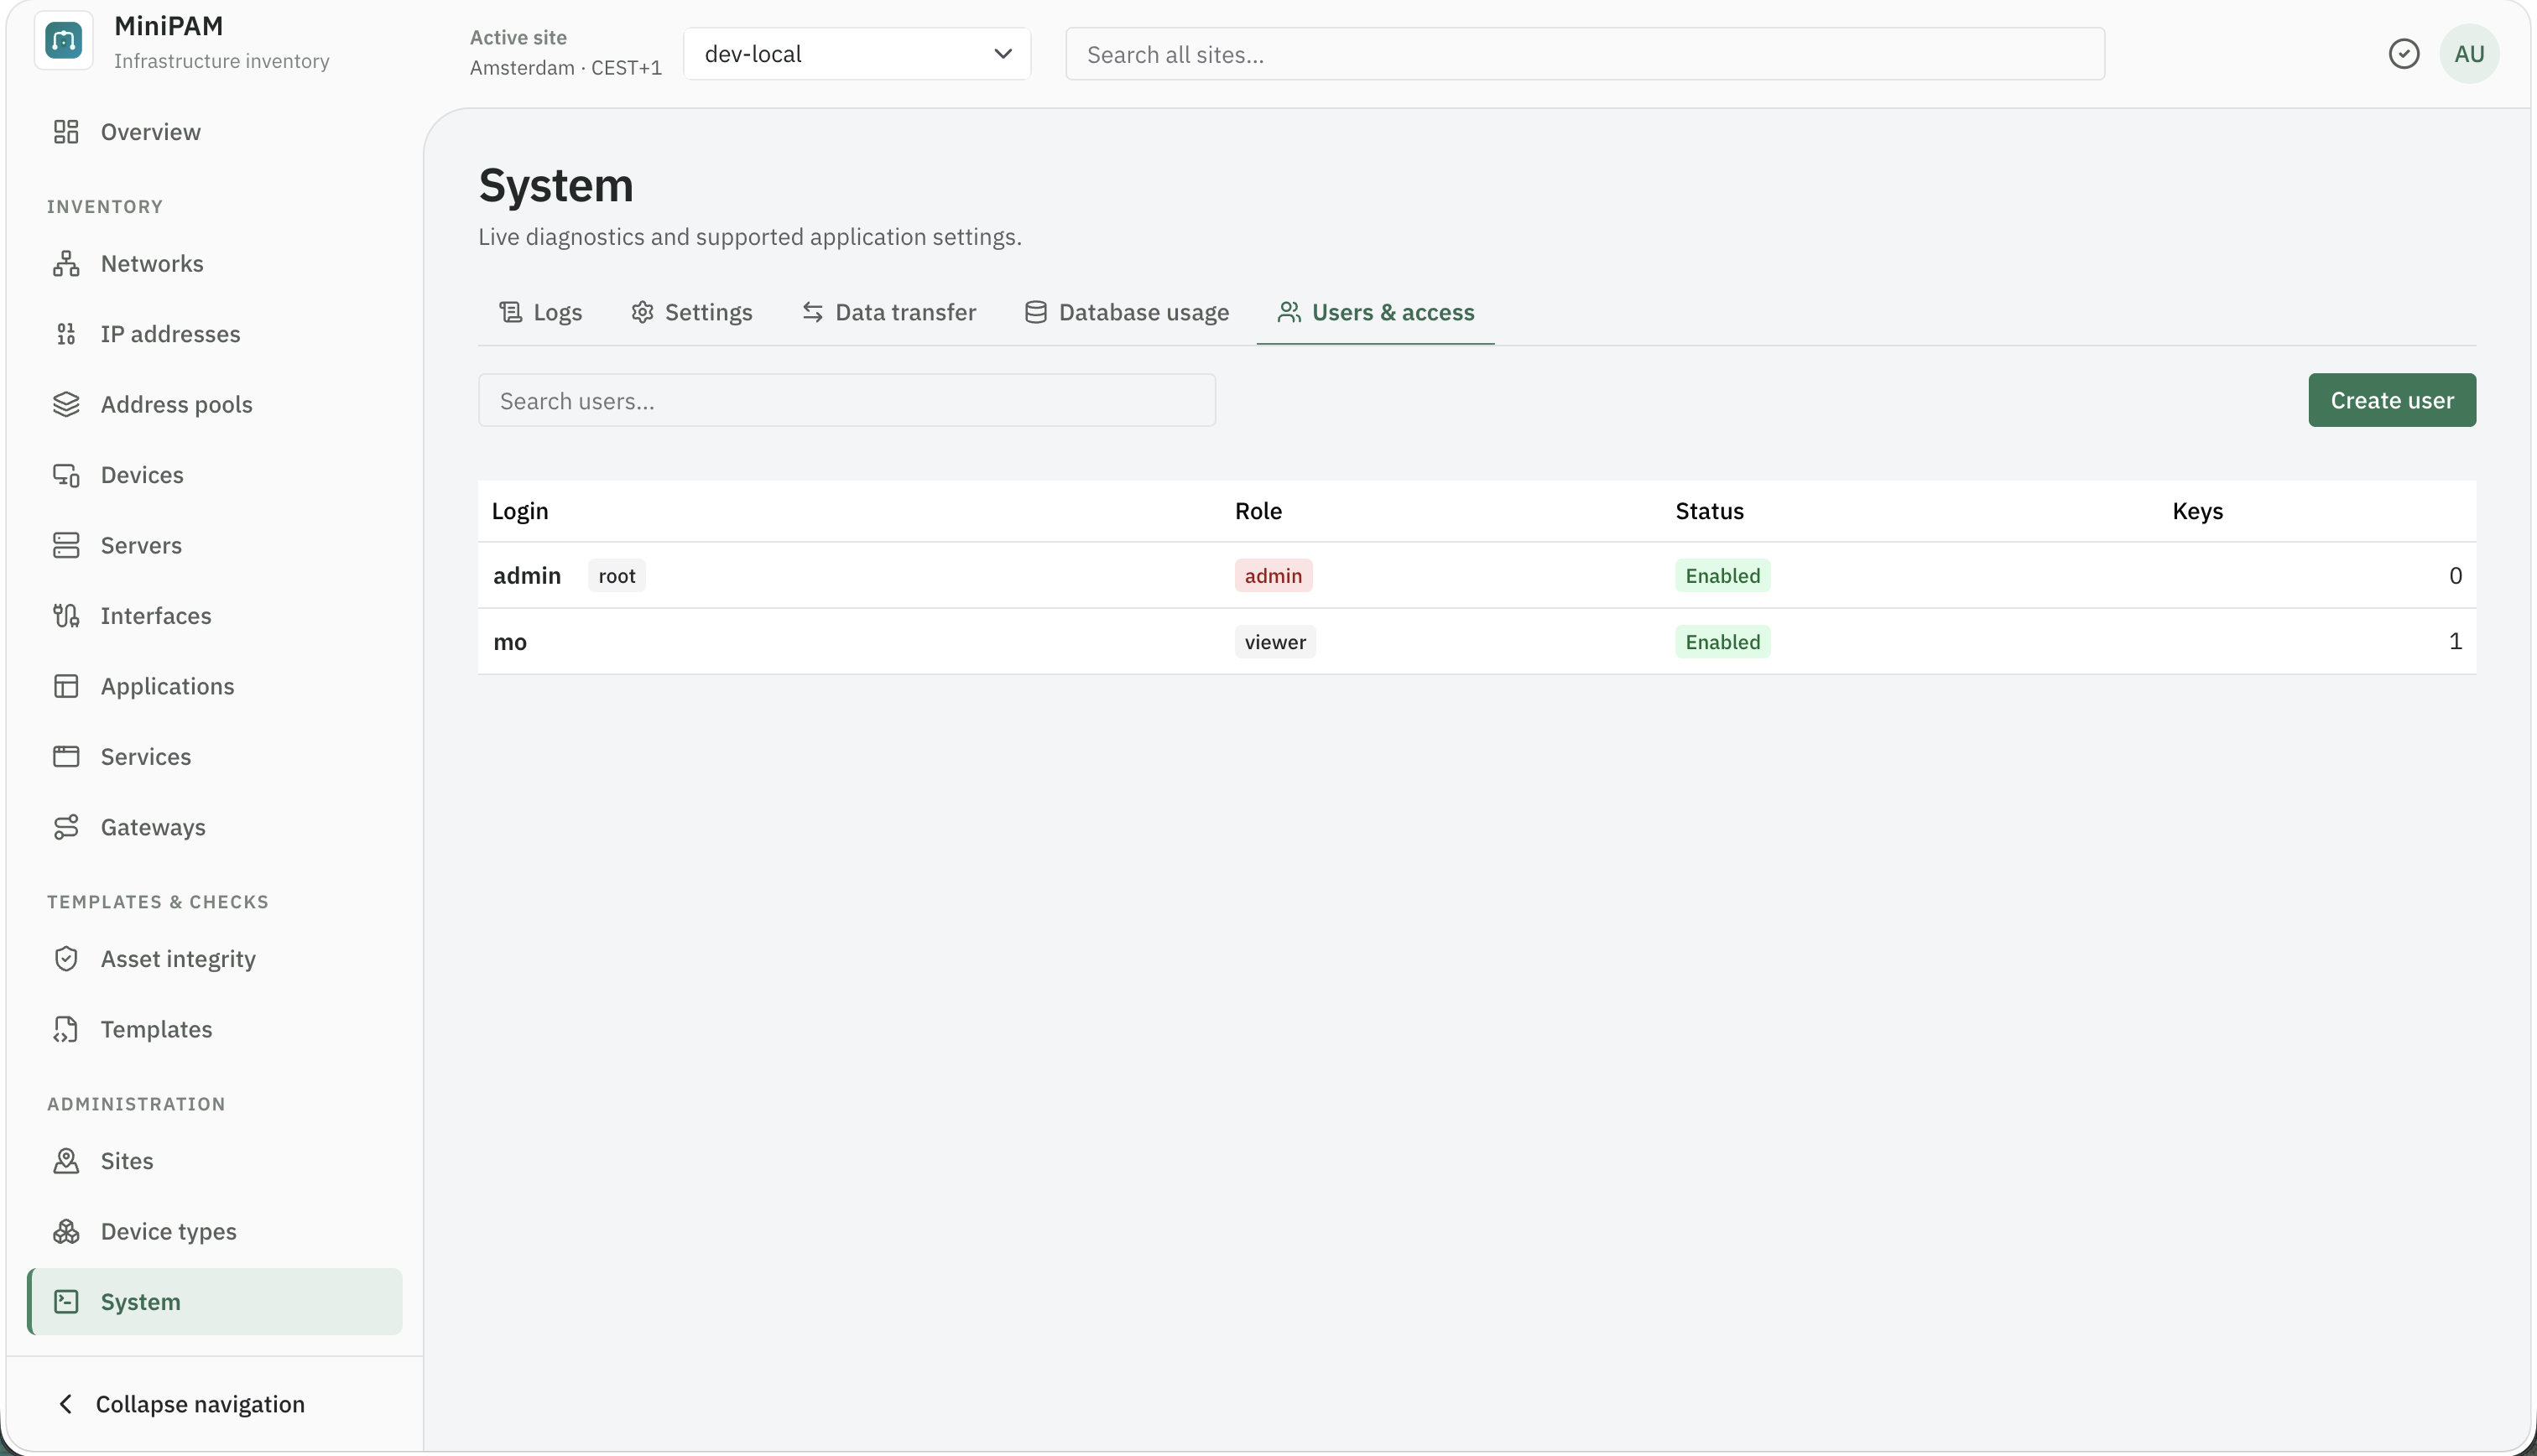Open the Servers page
This screenshot has width=2537, height=1456.
point(215,546)
